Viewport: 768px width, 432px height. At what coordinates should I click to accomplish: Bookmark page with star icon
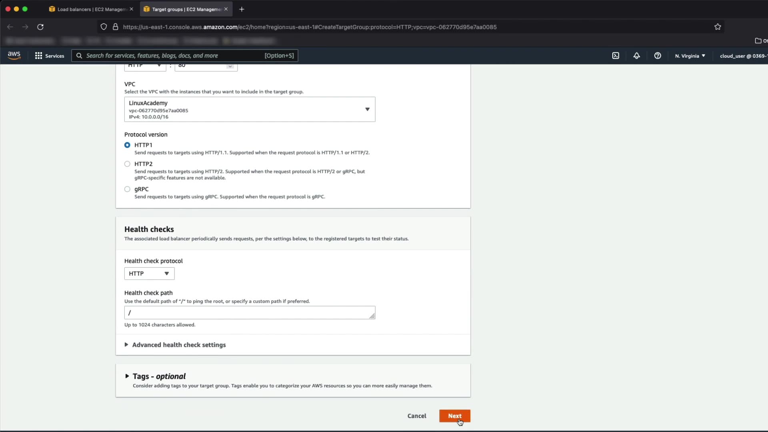point(718,27)
